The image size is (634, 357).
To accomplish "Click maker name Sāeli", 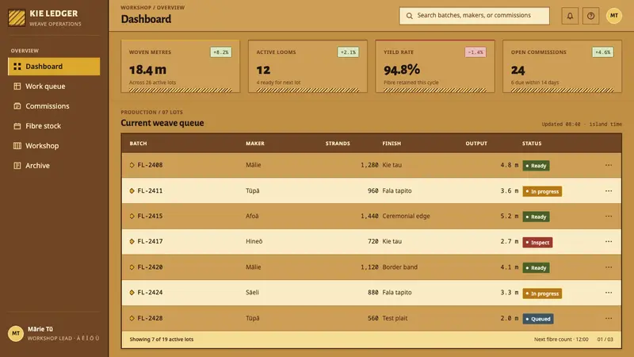I will (x=252, y=292).
